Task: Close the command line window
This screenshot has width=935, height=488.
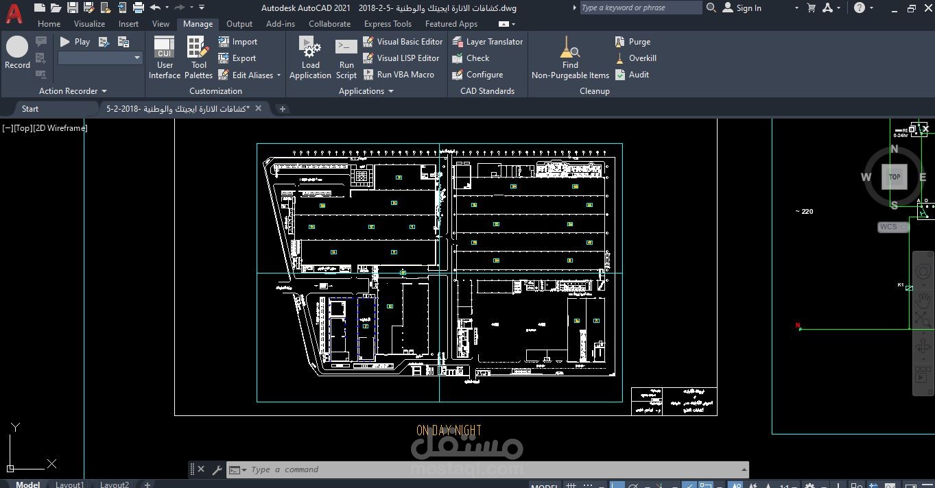Action: pyautogui.click(x=201, y=469)
